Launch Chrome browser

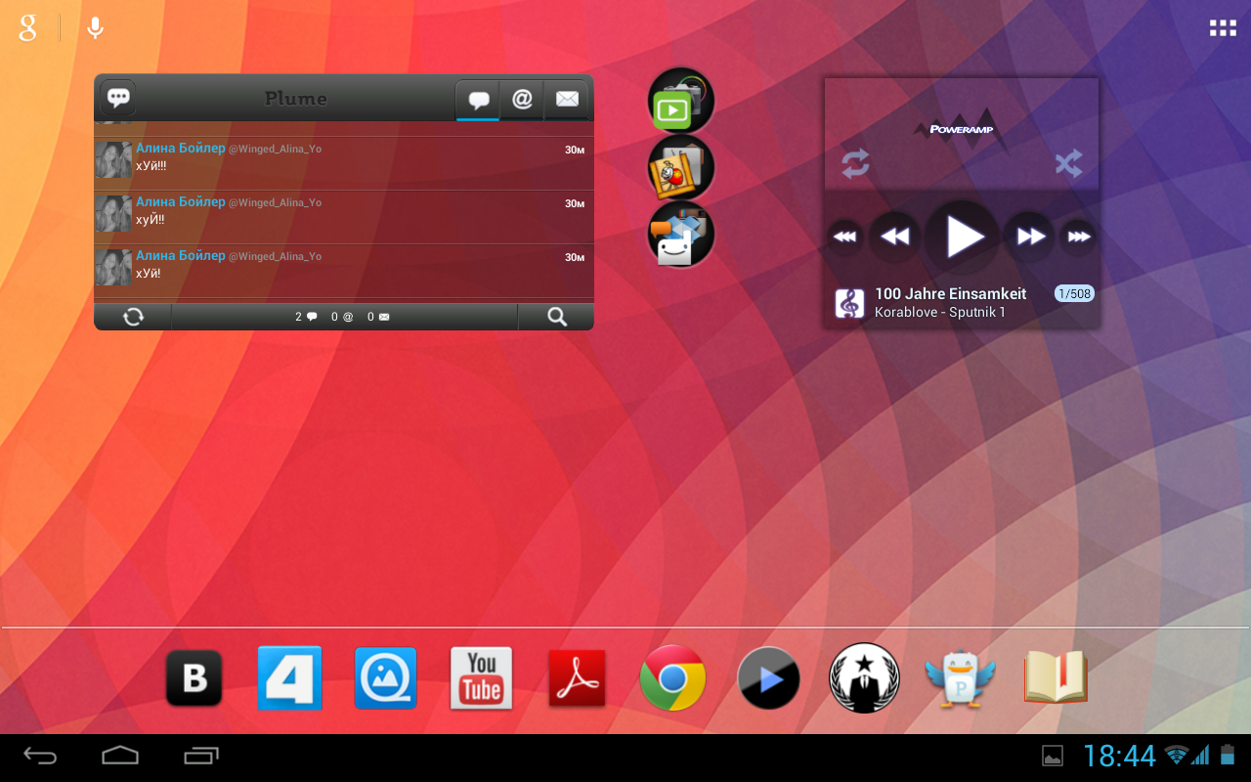[672, 677]
